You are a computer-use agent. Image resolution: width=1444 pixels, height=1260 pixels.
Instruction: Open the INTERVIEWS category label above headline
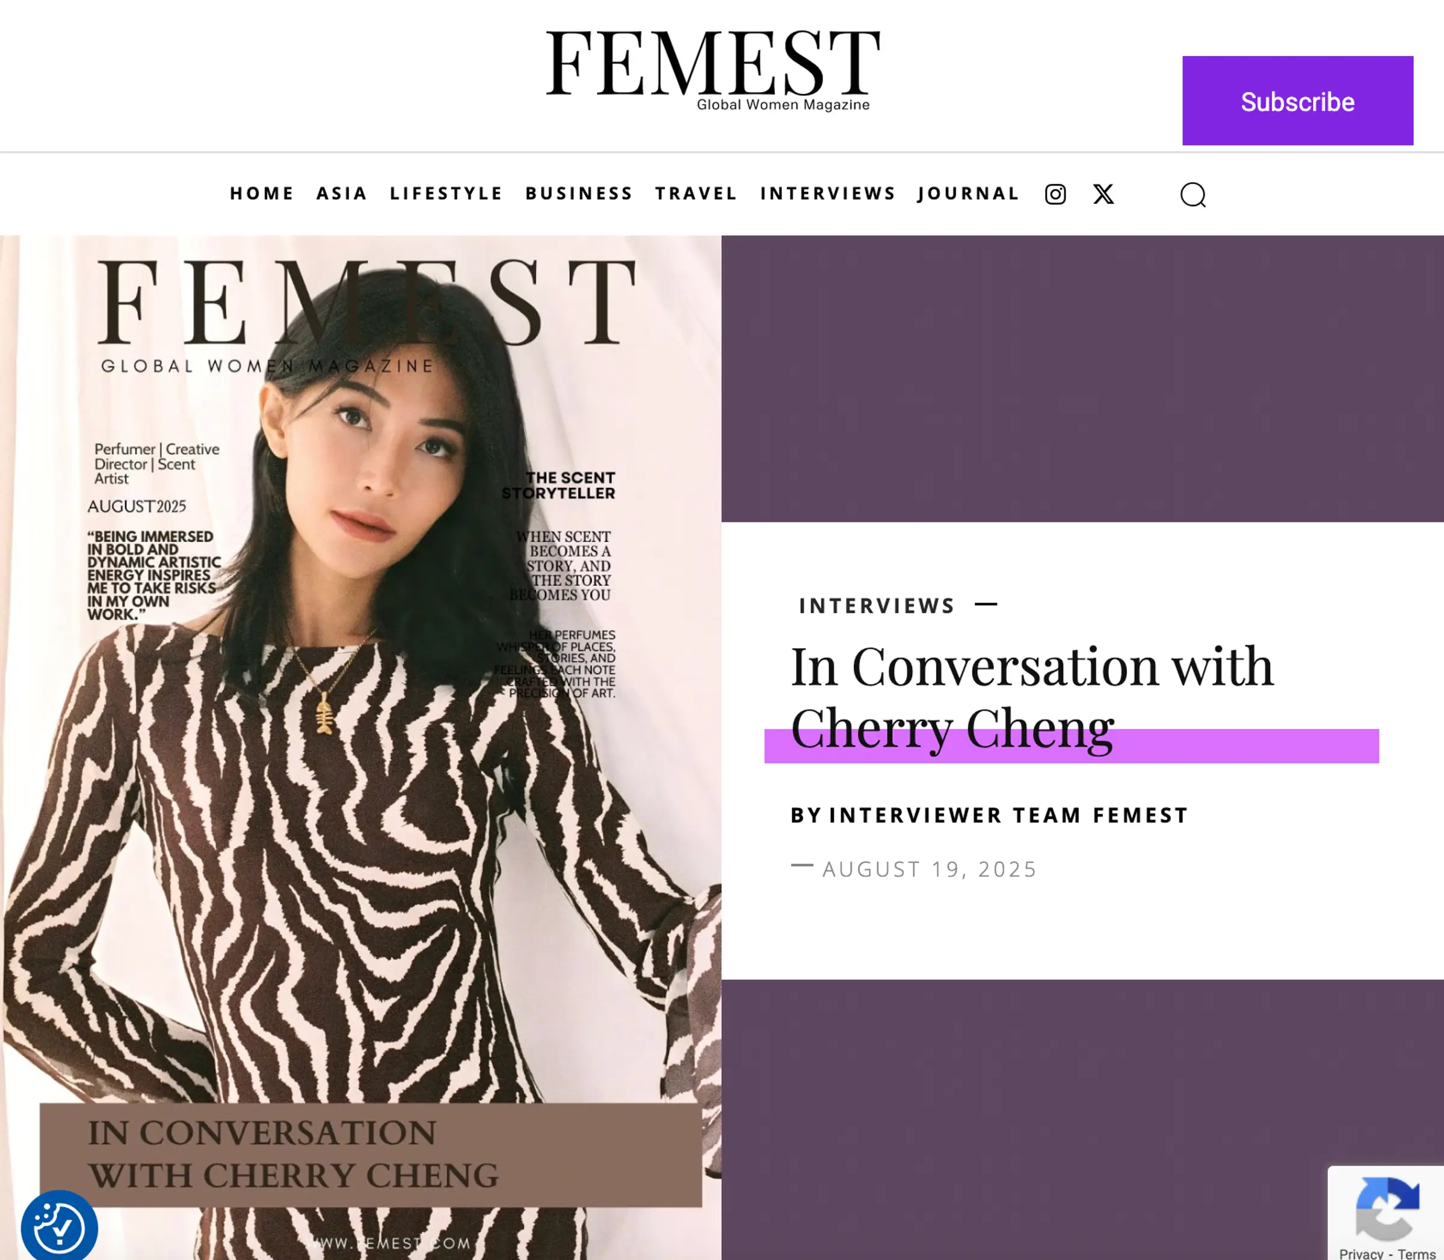coord(877,606)
